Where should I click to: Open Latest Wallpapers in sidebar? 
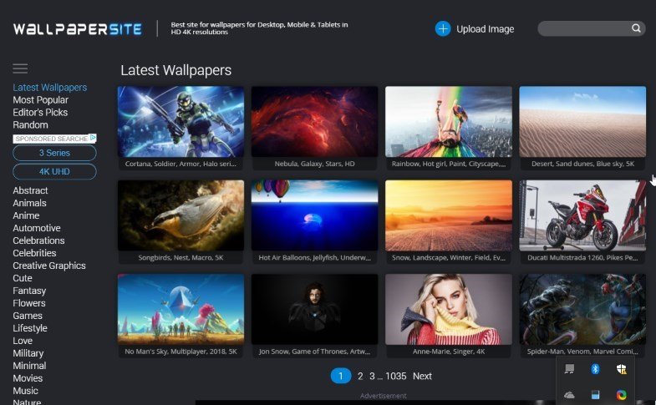coord(50,88)
